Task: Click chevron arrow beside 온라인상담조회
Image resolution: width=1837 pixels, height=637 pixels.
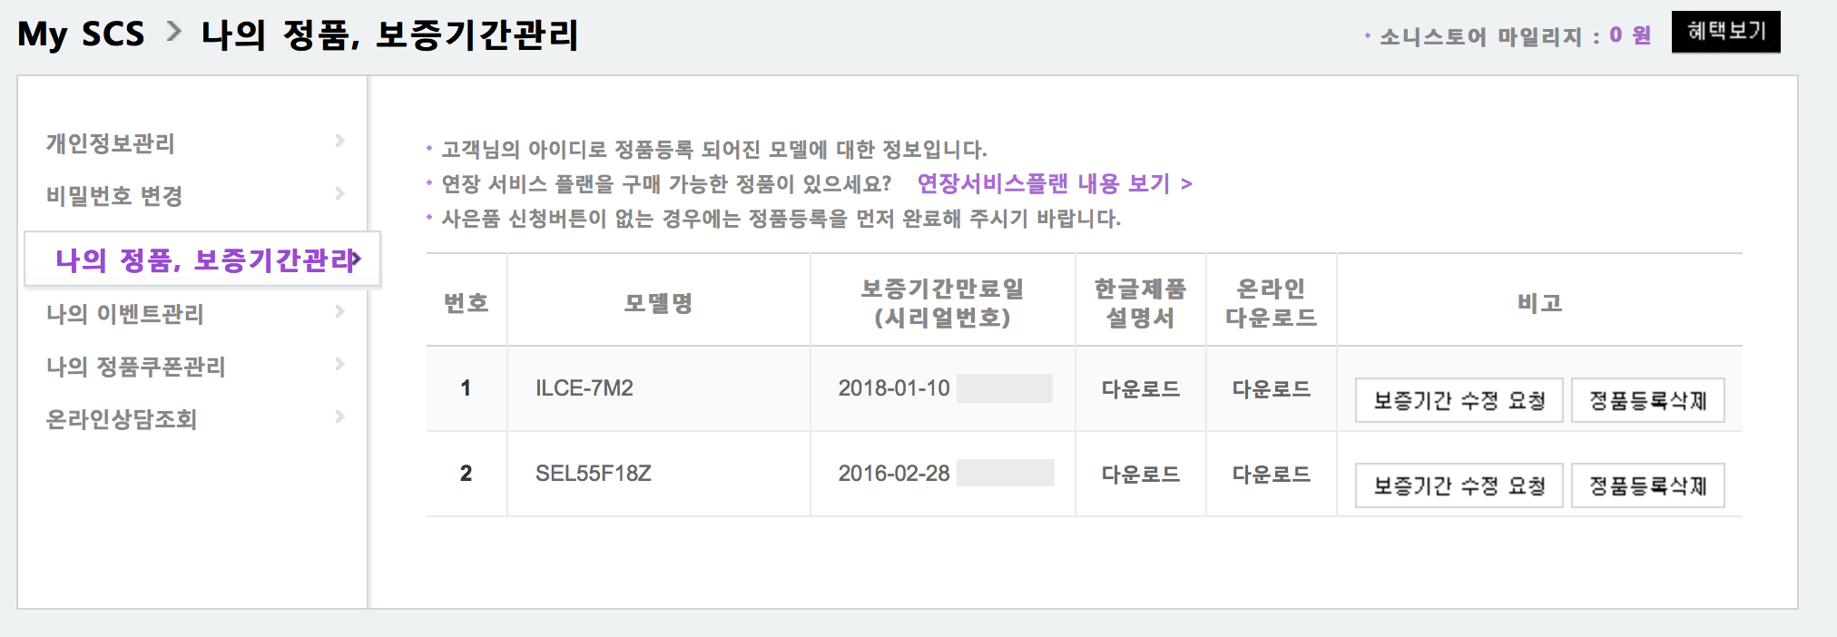Action: [x=339, y=416]
